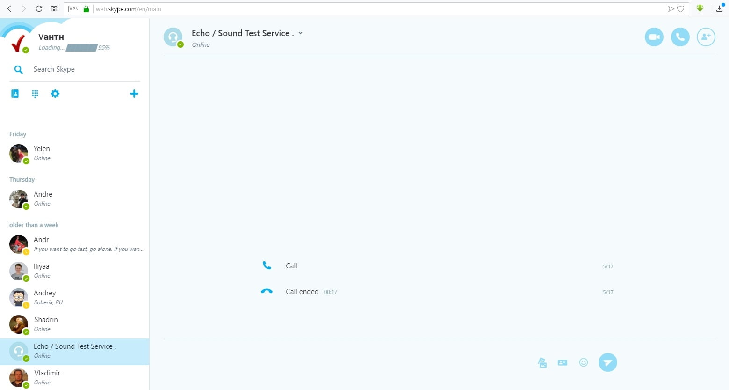Open profile avatar with red checkmark

19,43
